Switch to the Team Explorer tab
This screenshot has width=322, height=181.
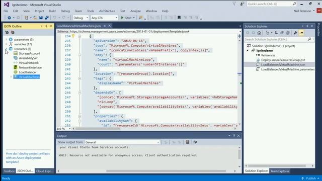(280, 171)
